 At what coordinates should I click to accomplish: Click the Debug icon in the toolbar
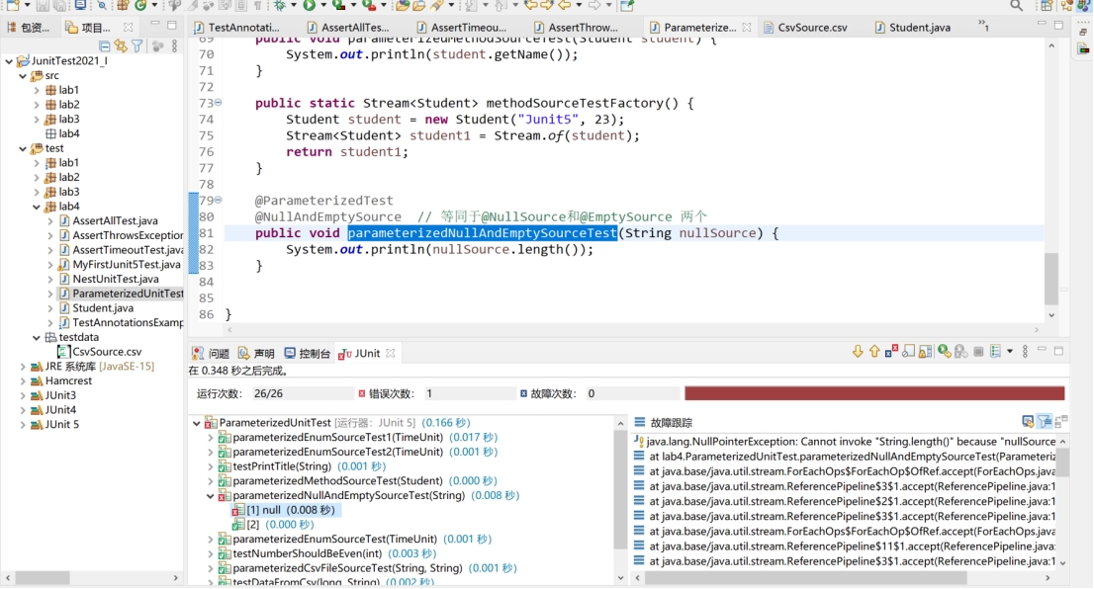[280, 8]
